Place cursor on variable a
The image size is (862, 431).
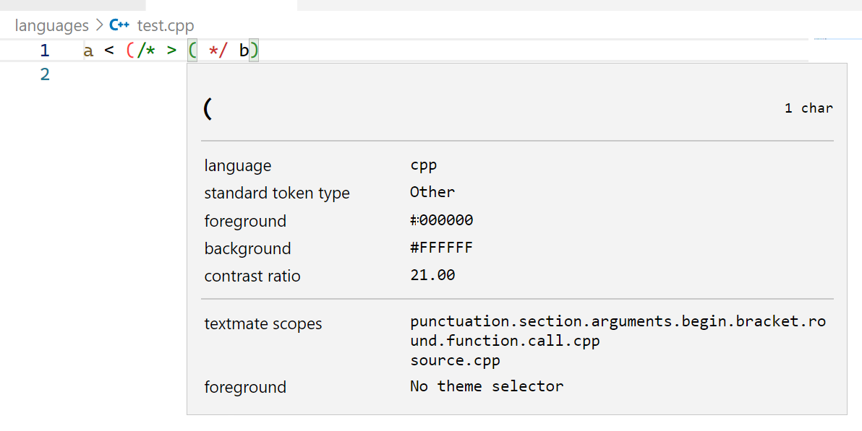(x=88, y=50)
